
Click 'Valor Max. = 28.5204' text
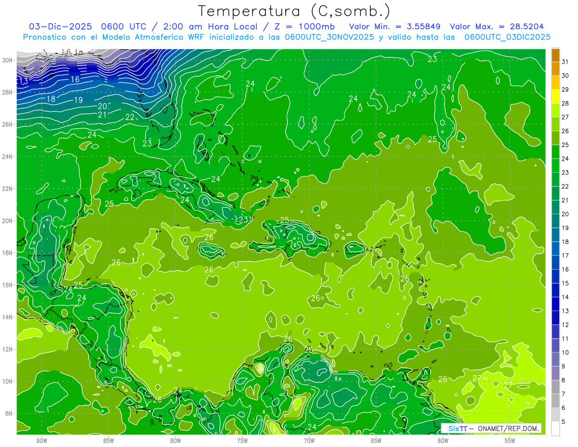(497, 27)
